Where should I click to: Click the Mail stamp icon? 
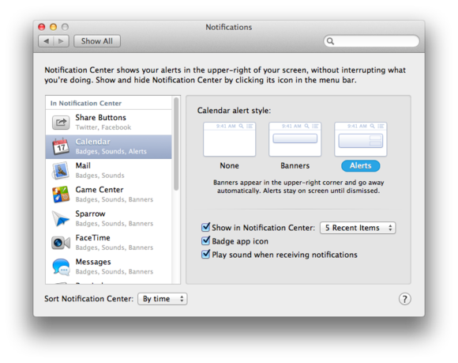pos(61,171)
